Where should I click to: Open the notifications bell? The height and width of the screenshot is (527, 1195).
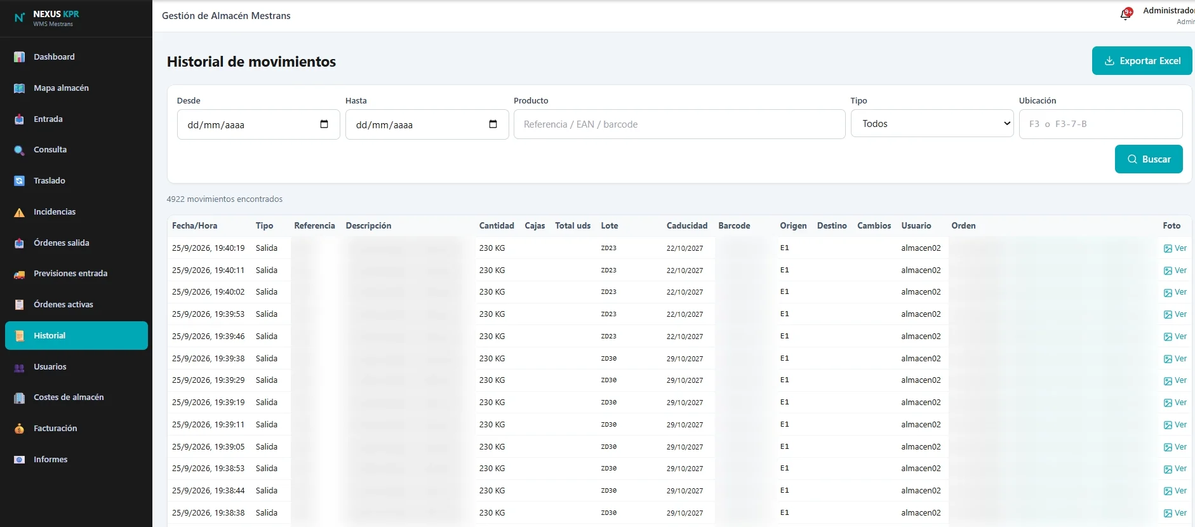[1126, 15]
